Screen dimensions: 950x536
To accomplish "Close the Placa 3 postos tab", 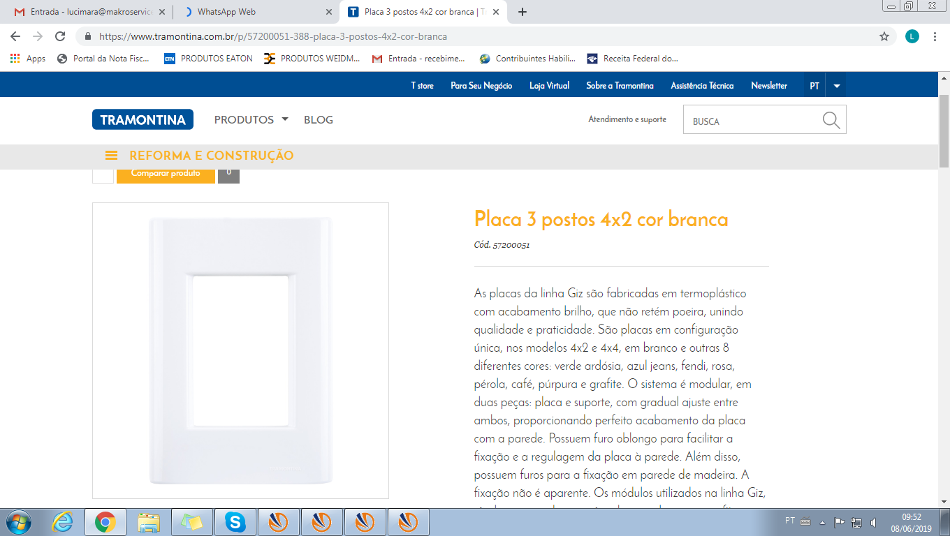I will 496,12.
